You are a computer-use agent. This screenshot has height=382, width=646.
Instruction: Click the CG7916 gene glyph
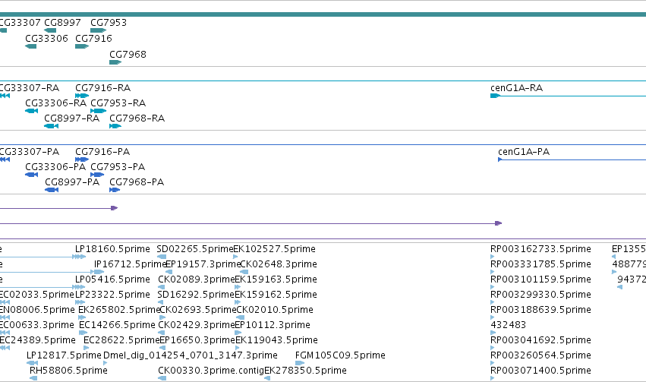[x=82, y=46]
